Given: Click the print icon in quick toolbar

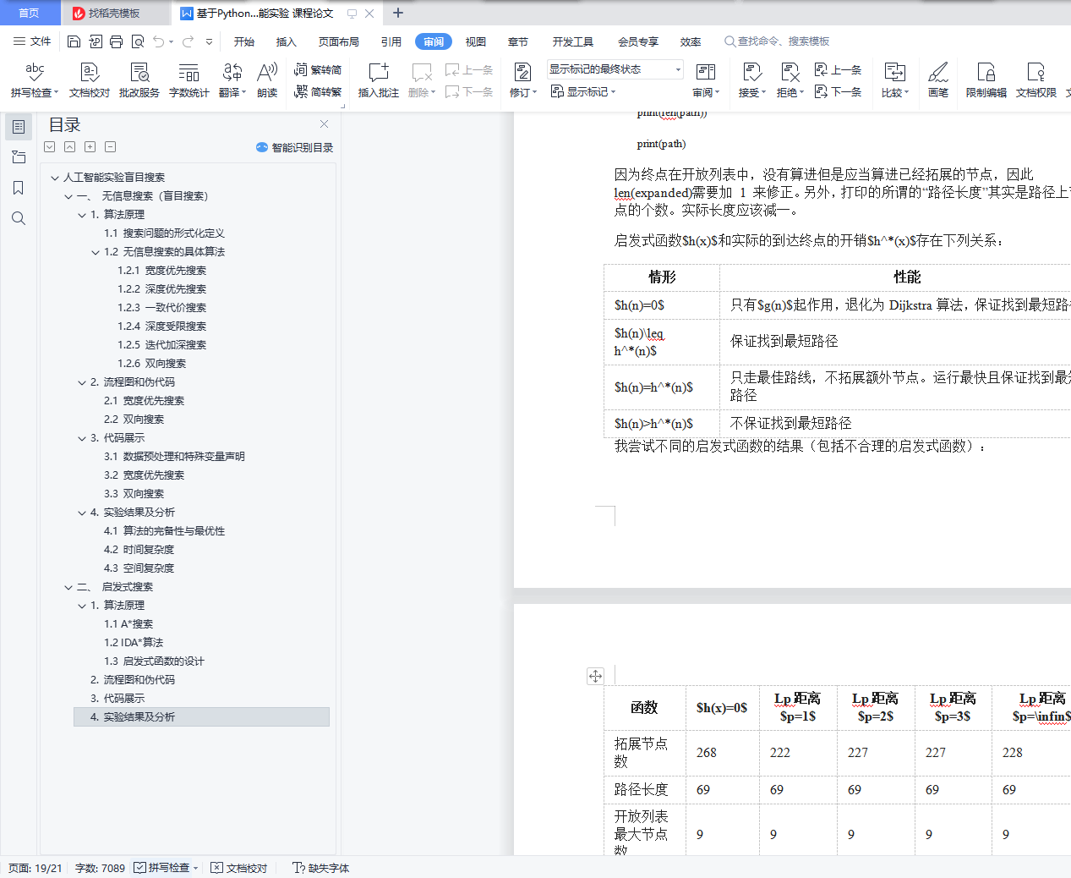Looking at the screenshot, I should click(116, 41).
